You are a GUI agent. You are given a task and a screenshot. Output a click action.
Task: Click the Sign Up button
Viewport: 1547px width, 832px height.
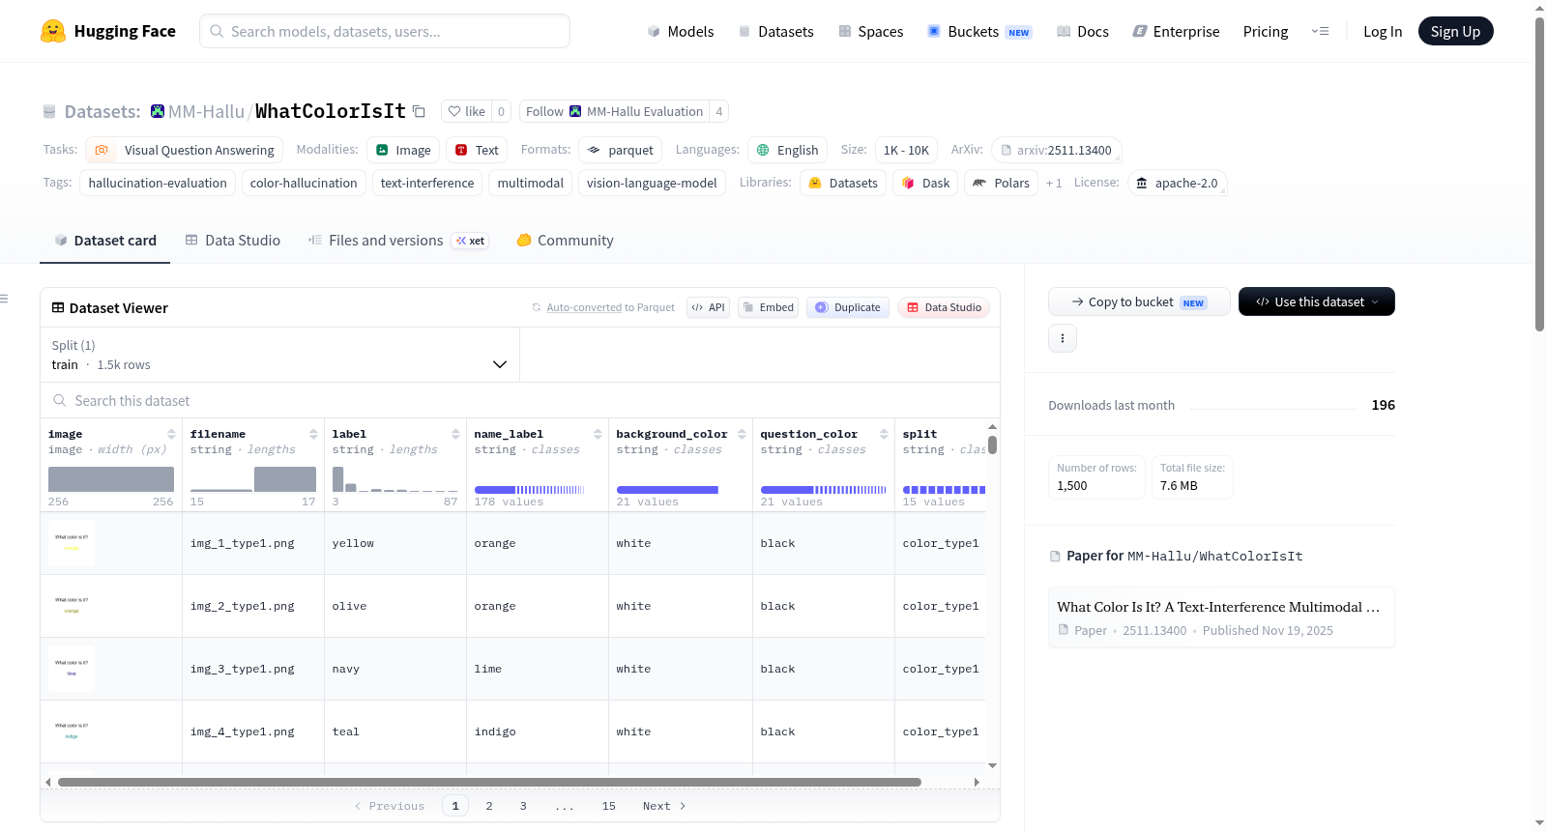tap(1455, 31)
